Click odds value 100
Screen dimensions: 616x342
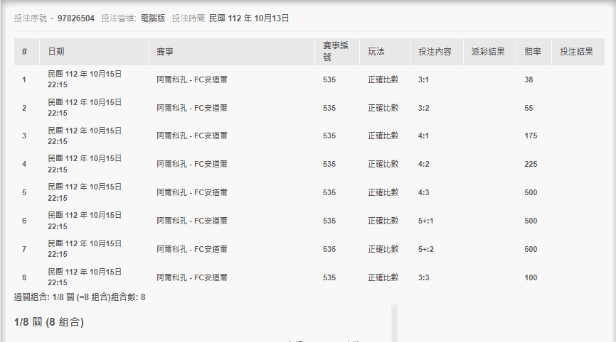(531, 277)
